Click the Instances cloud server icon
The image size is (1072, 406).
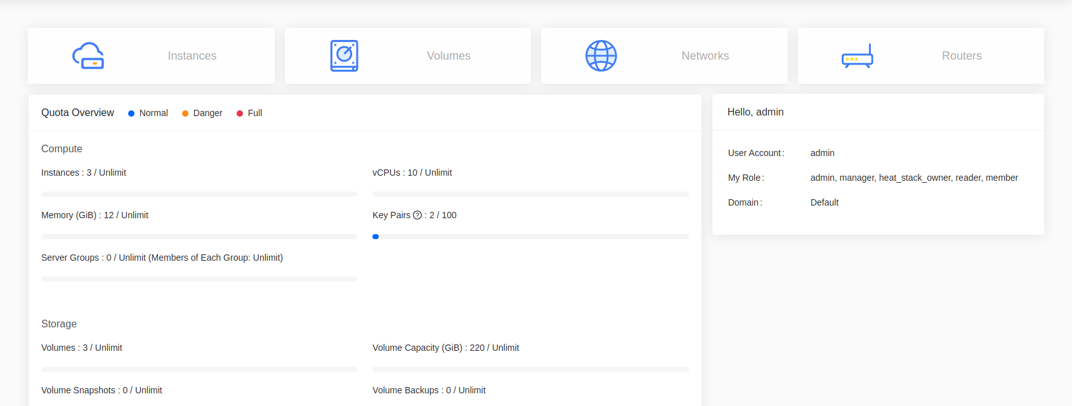88,56
